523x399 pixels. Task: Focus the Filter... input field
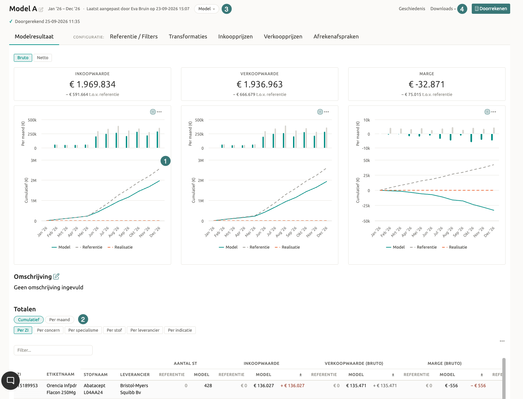(53, 350)
